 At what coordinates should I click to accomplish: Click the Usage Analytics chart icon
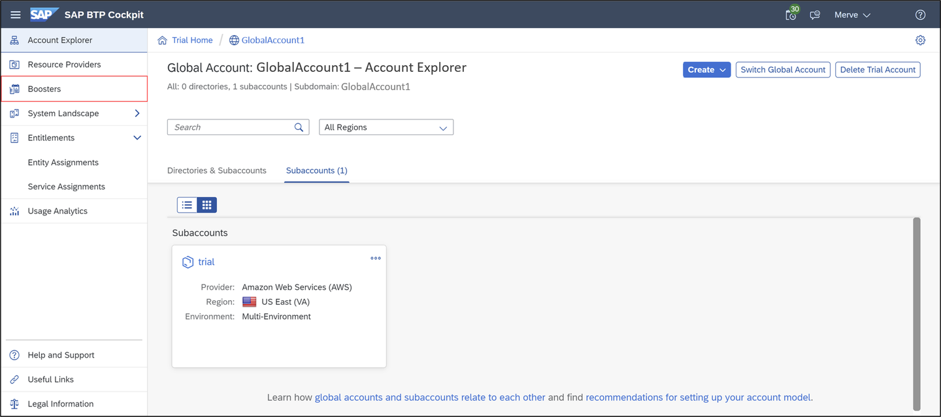(14, 211)
